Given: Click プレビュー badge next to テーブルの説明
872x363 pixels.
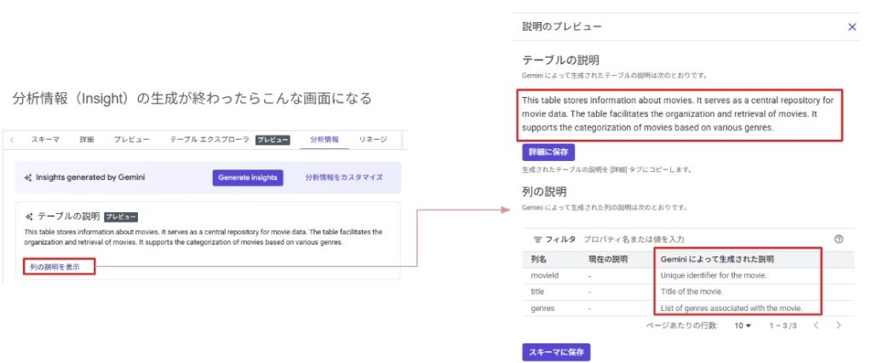Looking at the screenshot, I should click(x=121, y=217).
